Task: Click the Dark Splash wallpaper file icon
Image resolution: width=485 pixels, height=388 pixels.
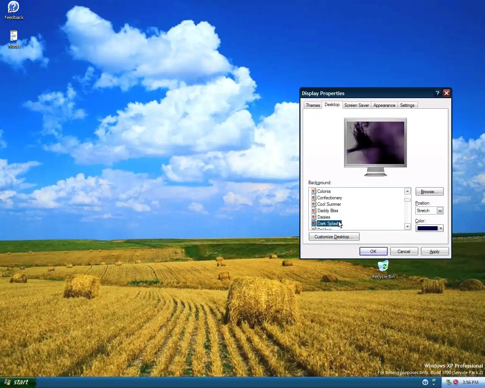Action: point(314,224)
